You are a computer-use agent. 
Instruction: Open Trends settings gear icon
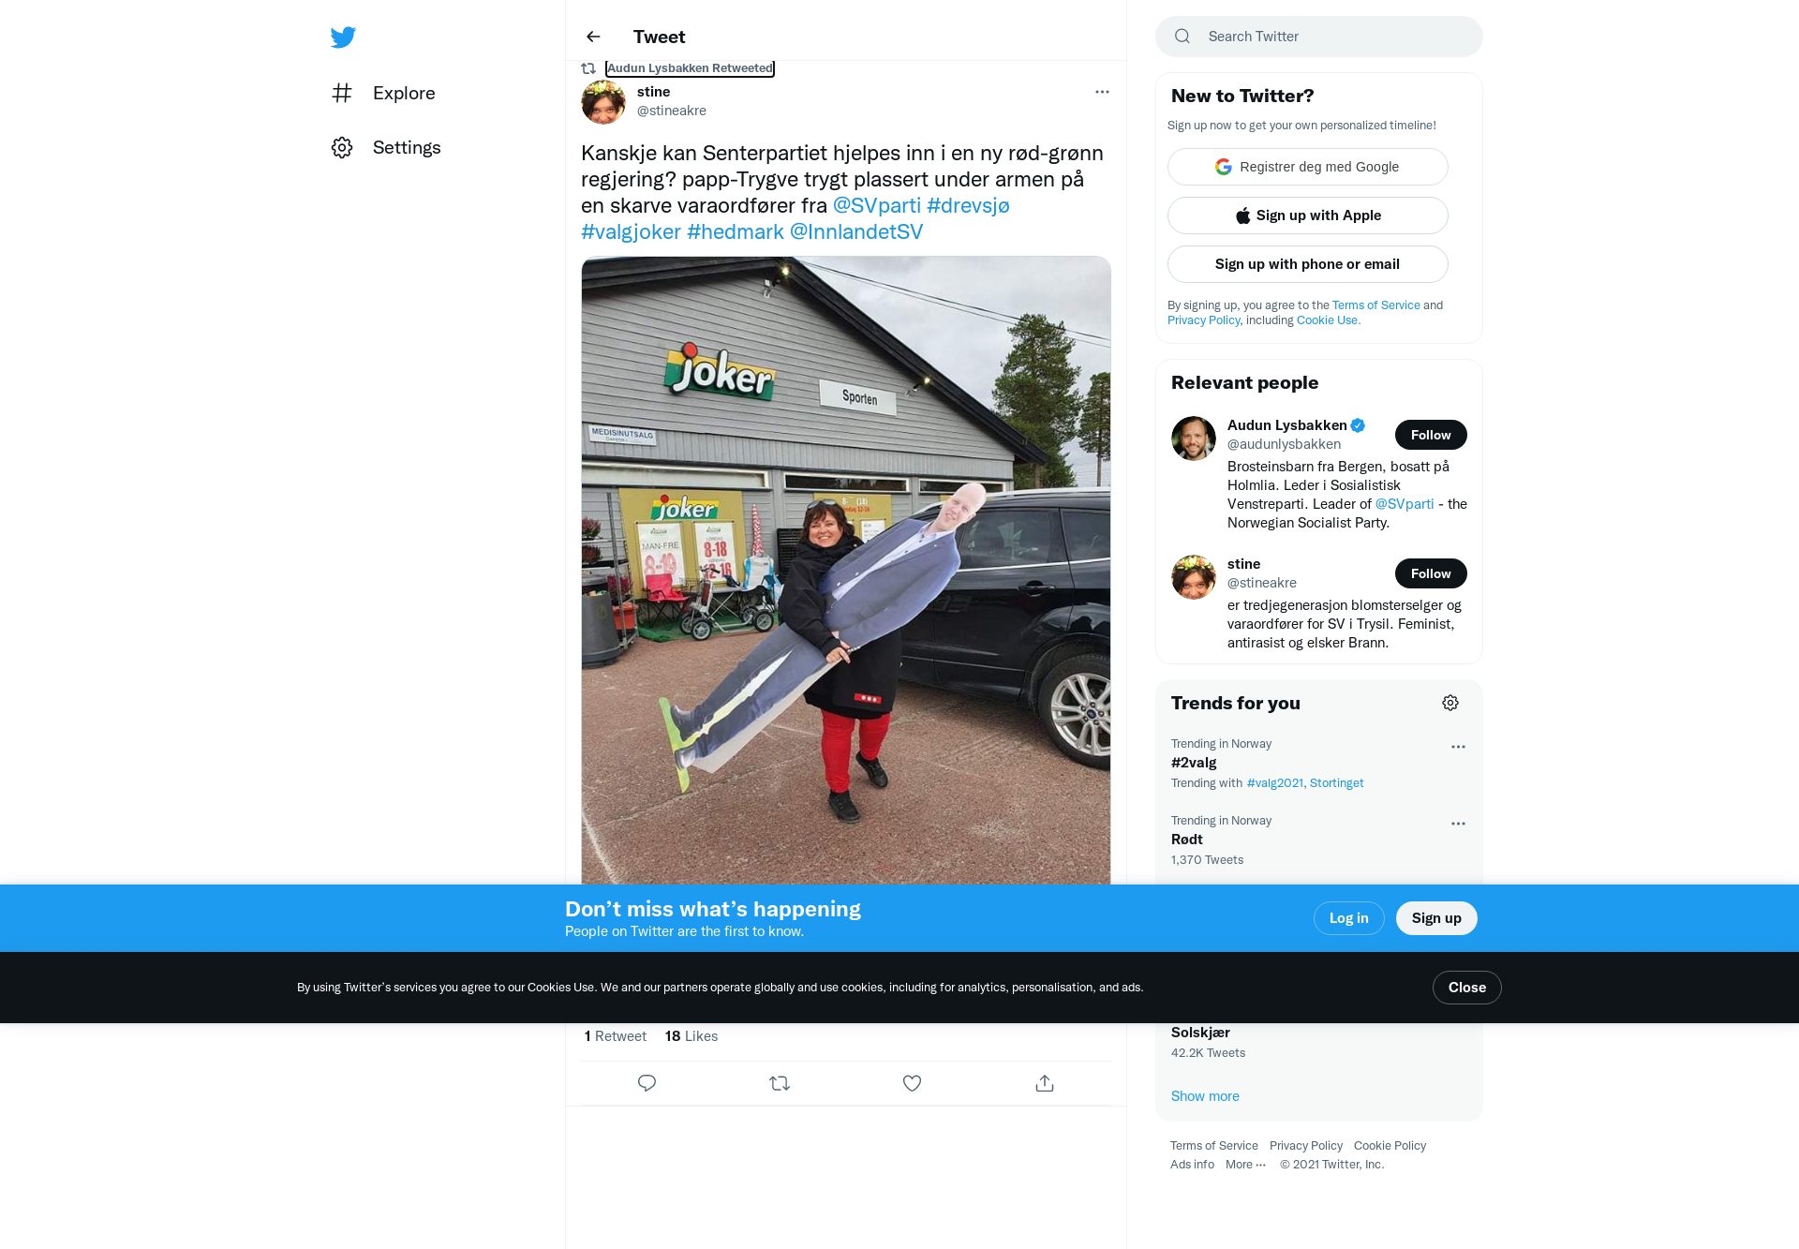[1450, 703]
